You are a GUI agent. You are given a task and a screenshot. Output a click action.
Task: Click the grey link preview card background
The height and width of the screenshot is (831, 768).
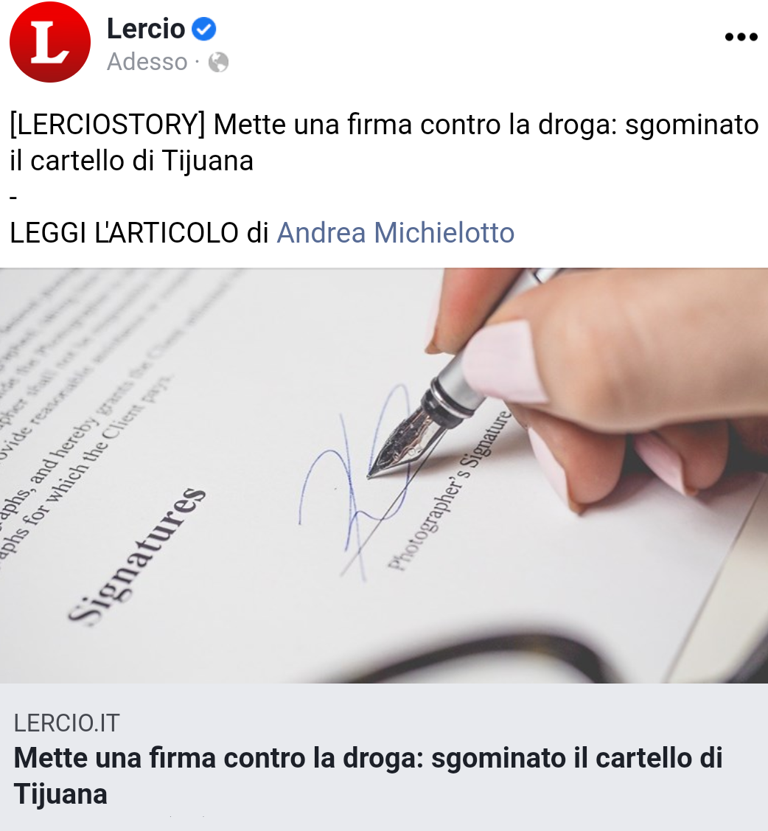(384, 757)
